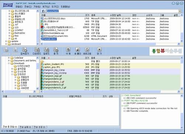Viewport: 185px width, 134px height.
Task: Click the remote file list horizontal scrollbar
Action: (110, 44)
